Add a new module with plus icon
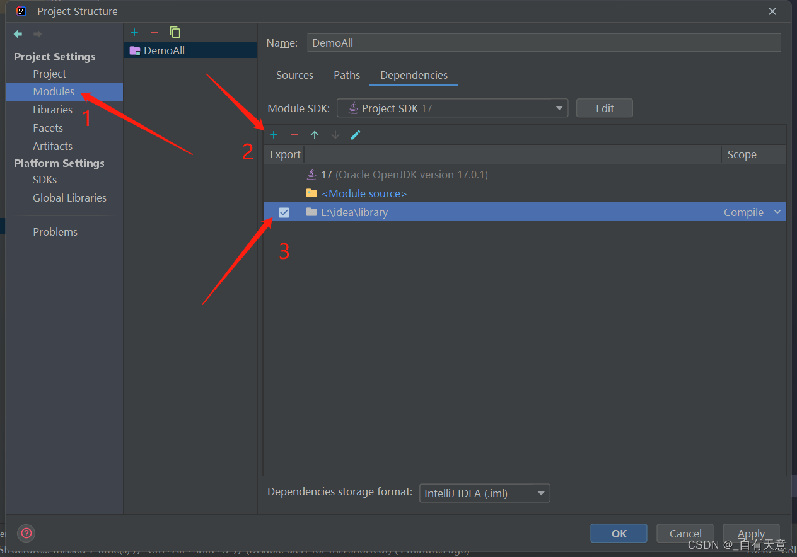This screenshot has height=557, width=797. point(134,32)
